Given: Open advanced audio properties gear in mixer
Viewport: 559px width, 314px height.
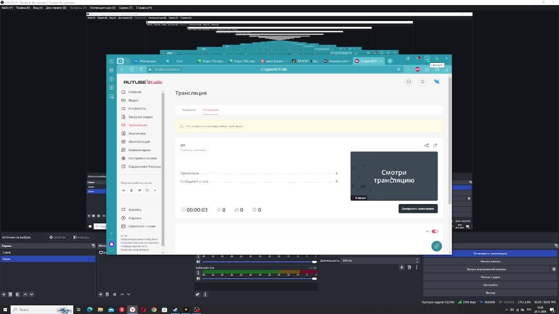Looking at the screenshot, I should [198, 294].
